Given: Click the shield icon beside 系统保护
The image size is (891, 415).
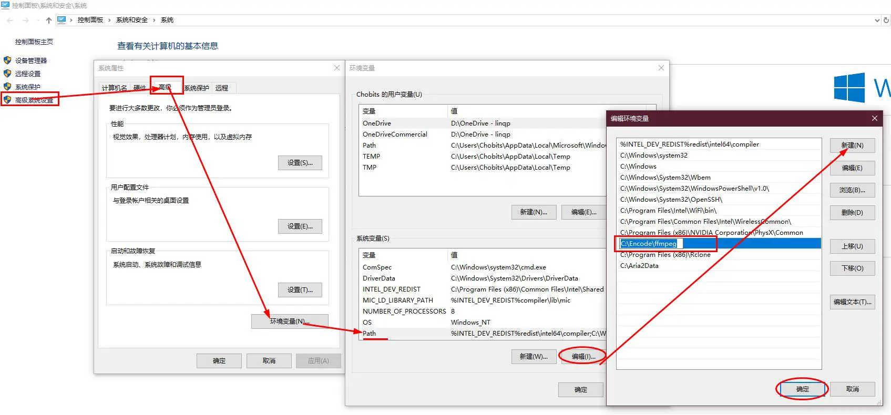Looking at the screenshot, I should pos(7,87).
